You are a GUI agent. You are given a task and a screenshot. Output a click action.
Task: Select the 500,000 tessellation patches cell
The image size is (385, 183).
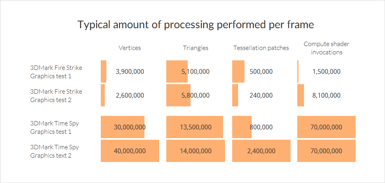261,71
